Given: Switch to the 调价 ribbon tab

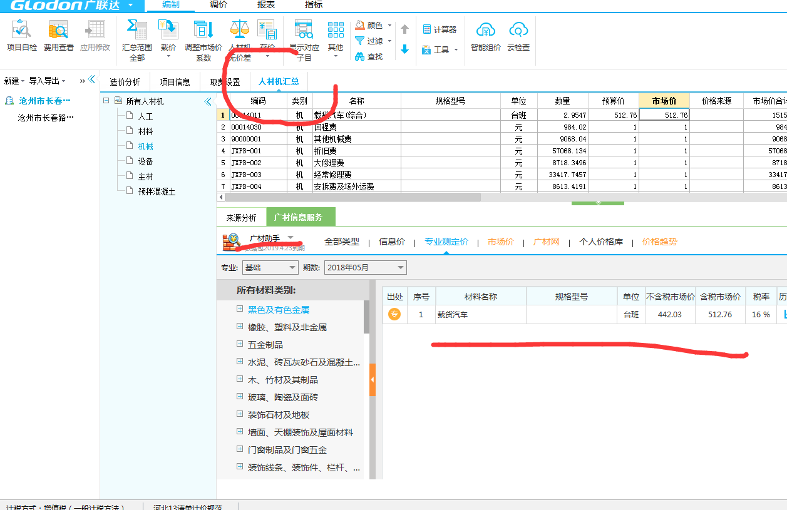Looking at the screenshot, I should tap(219, 4).
